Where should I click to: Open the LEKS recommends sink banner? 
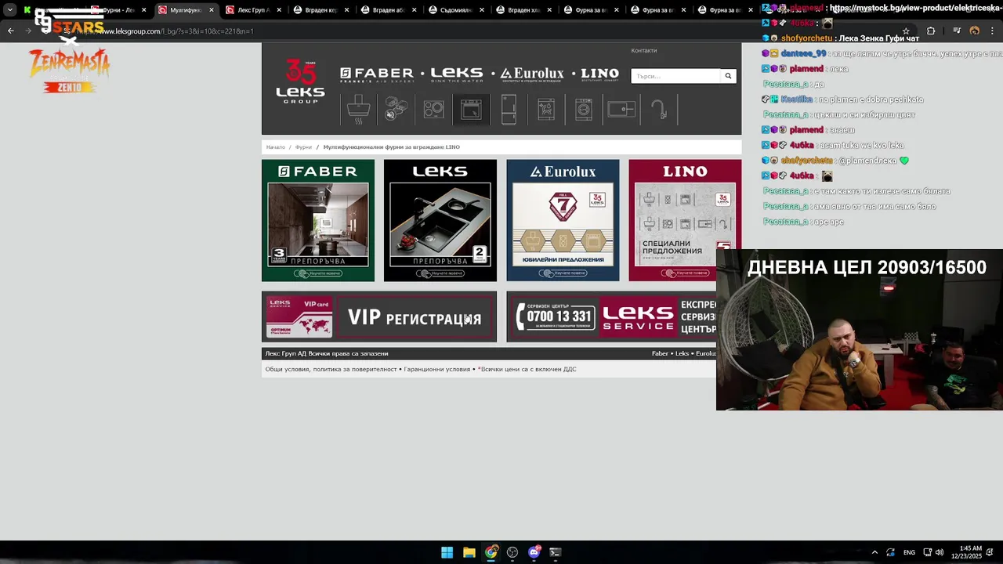tap(440, 220)
